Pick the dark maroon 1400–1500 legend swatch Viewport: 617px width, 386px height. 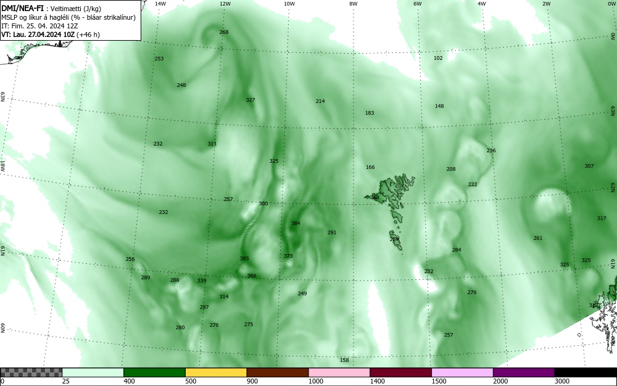click(x=400, y=372)
